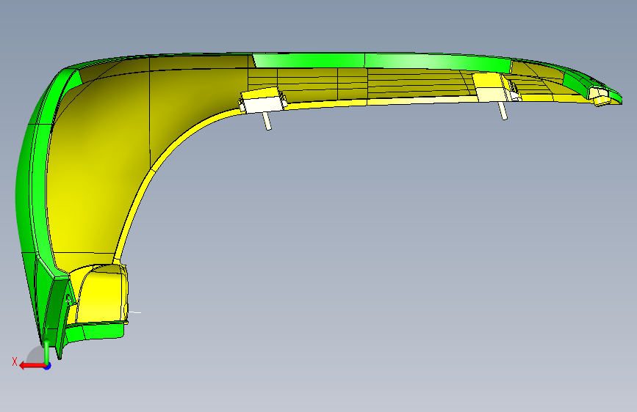Click the blue axis dot at the triad origin
Viewport: 637px width, 412px height.
click(48, 366)
